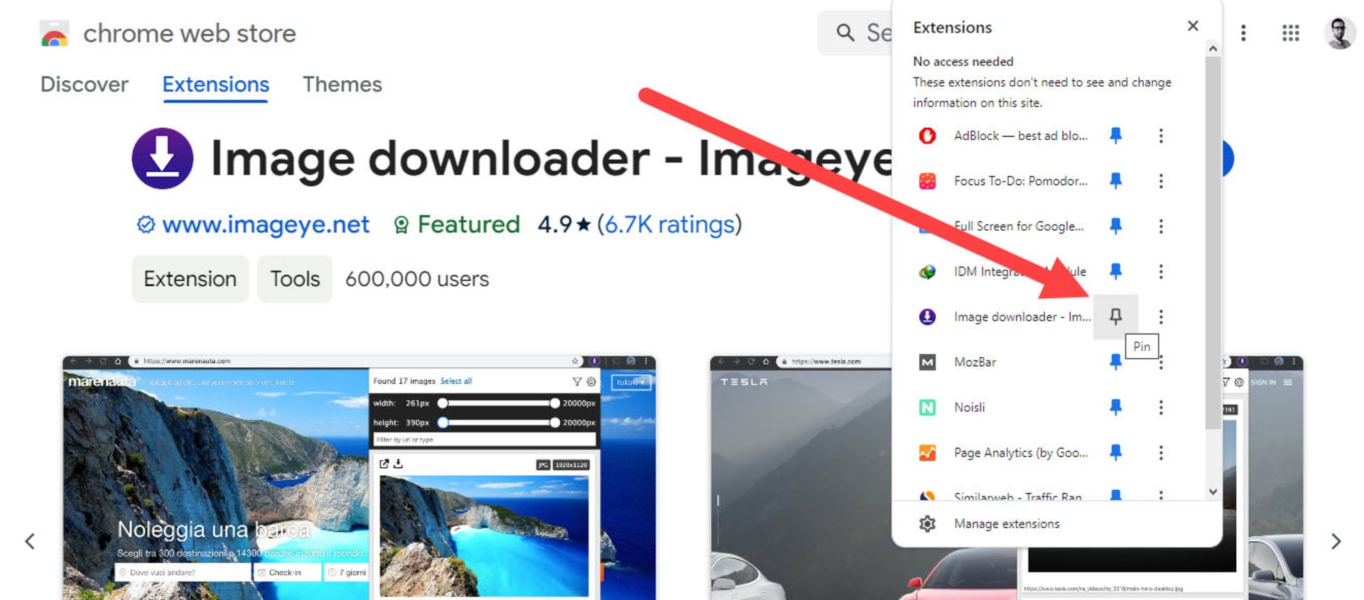Open more options for AdBlock
This screenshot has height=600, width=1364.
point(1161,136)
